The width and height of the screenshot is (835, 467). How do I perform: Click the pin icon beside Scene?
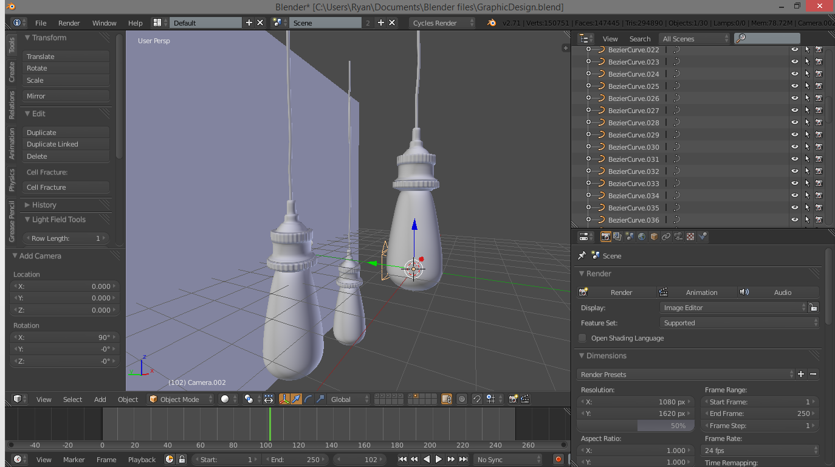point(582,256)
